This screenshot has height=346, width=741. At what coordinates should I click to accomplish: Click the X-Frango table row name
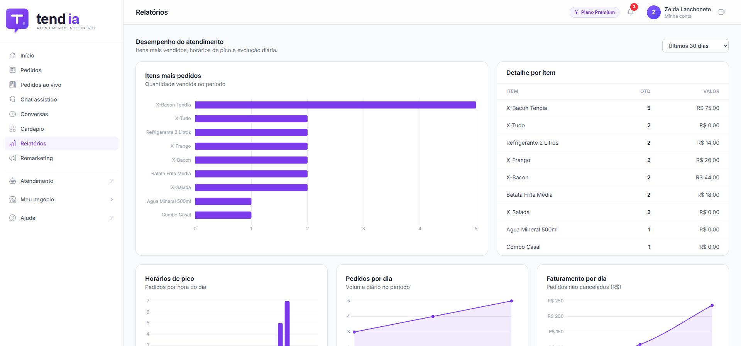tap(518, 160)
